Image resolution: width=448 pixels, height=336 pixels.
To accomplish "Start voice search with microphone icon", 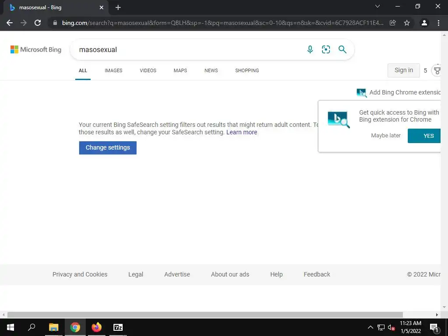I will 310,49.
